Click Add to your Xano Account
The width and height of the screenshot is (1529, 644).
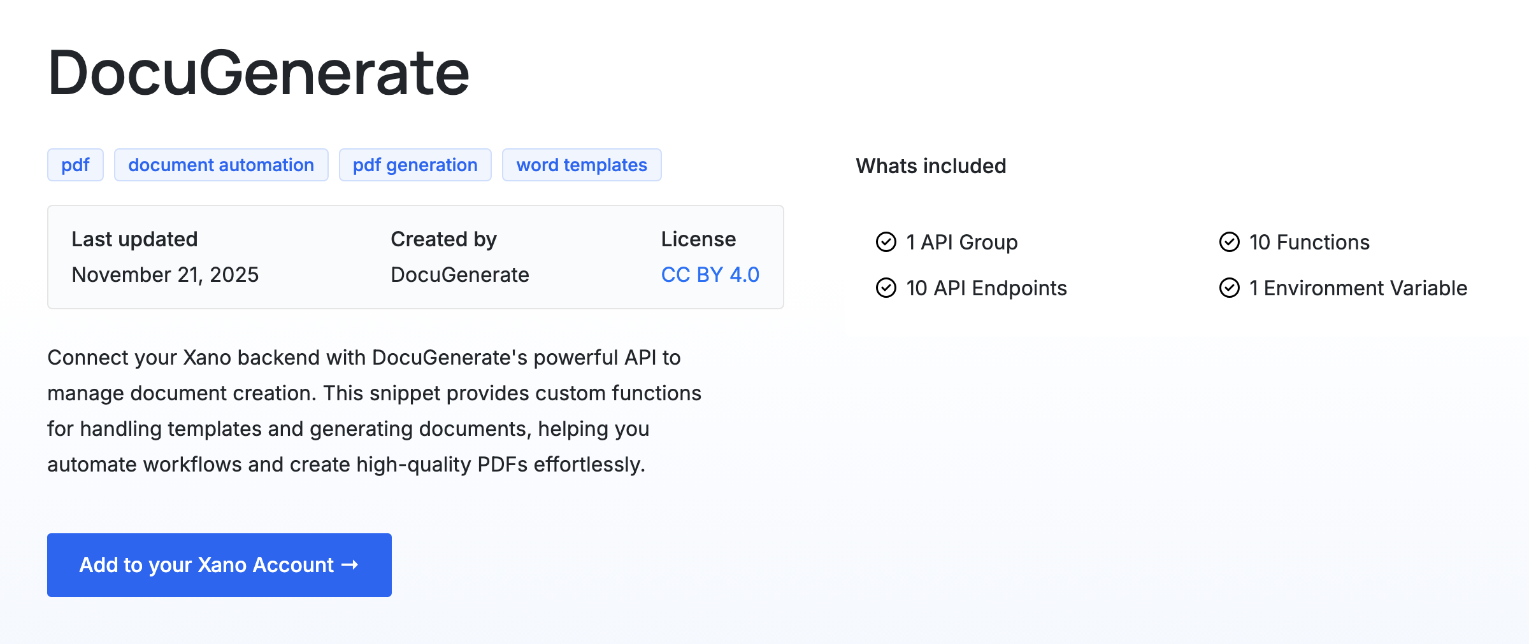point(219,564)
